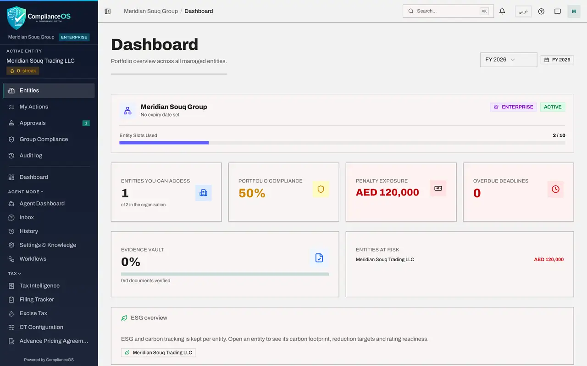This screenshot has height=366, width=587.
Task: Open Approvals page
Action: pyautogui.click(x=49, y=123)
